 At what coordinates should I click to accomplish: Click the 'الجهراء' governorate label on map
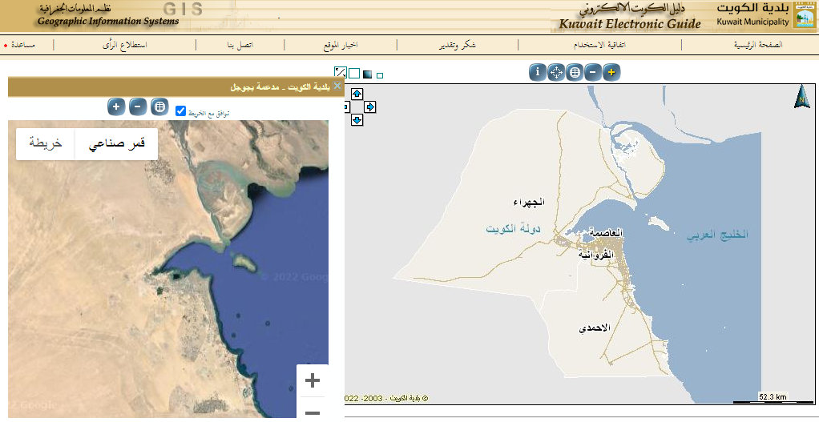528,202
